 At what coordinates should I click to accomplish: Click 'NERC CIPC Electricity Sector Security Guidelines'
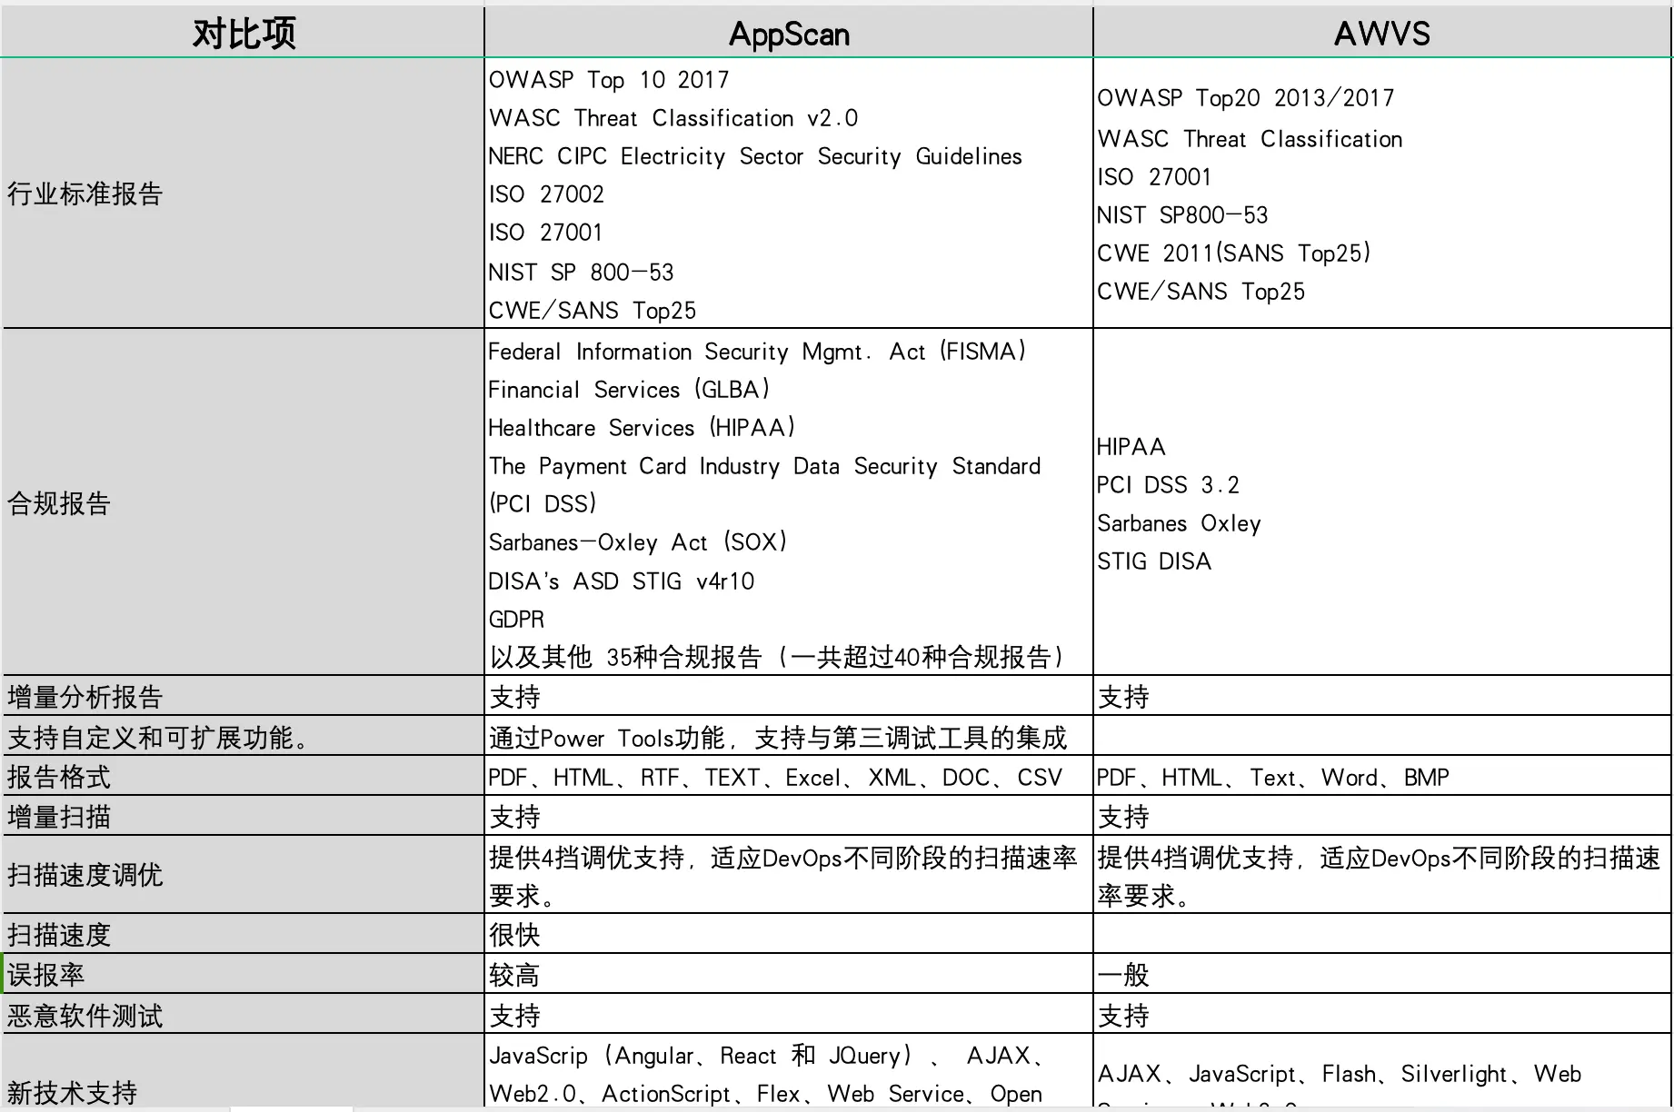tap(755, 156)
